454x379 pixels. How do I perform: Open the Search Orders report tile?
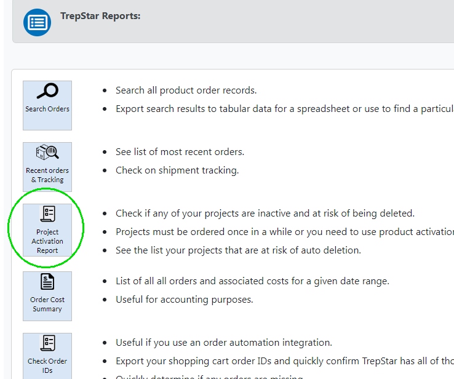click(47, 105)
